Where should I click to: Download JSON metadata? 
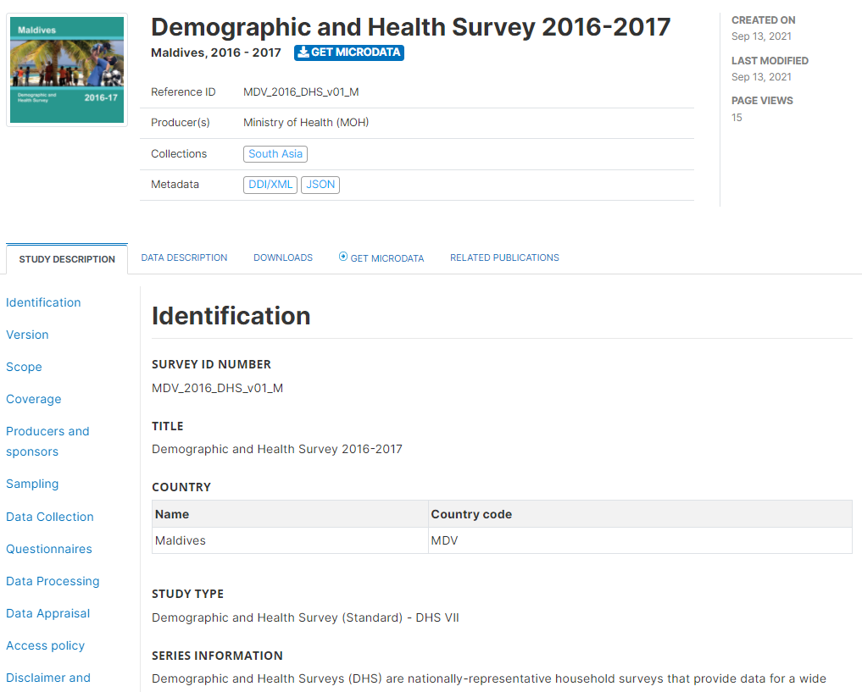point(320,185)
